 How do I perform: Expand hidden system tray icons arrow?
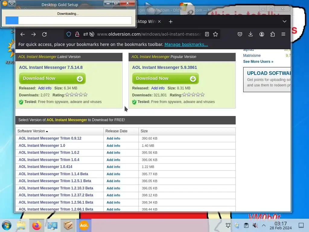click(264, 225)
